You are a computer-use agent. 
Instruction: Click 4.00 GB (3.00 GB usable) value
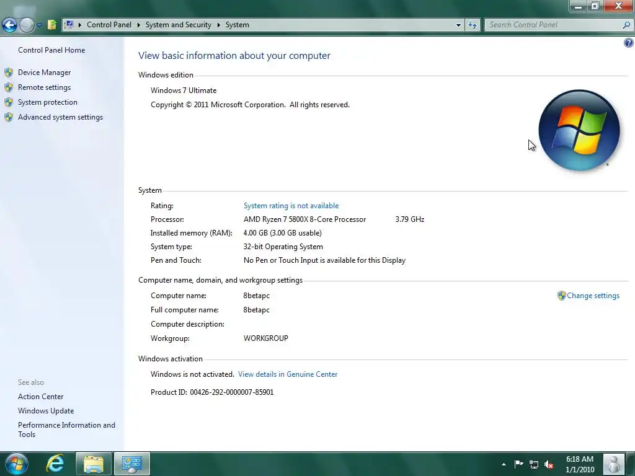pyautogui.click(x=282, y=233)
